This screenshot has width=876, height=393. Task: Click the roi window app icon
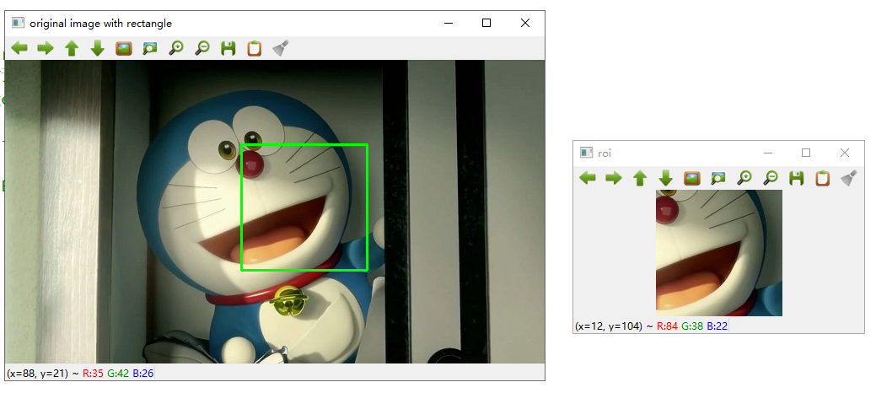tap(586, 153)
